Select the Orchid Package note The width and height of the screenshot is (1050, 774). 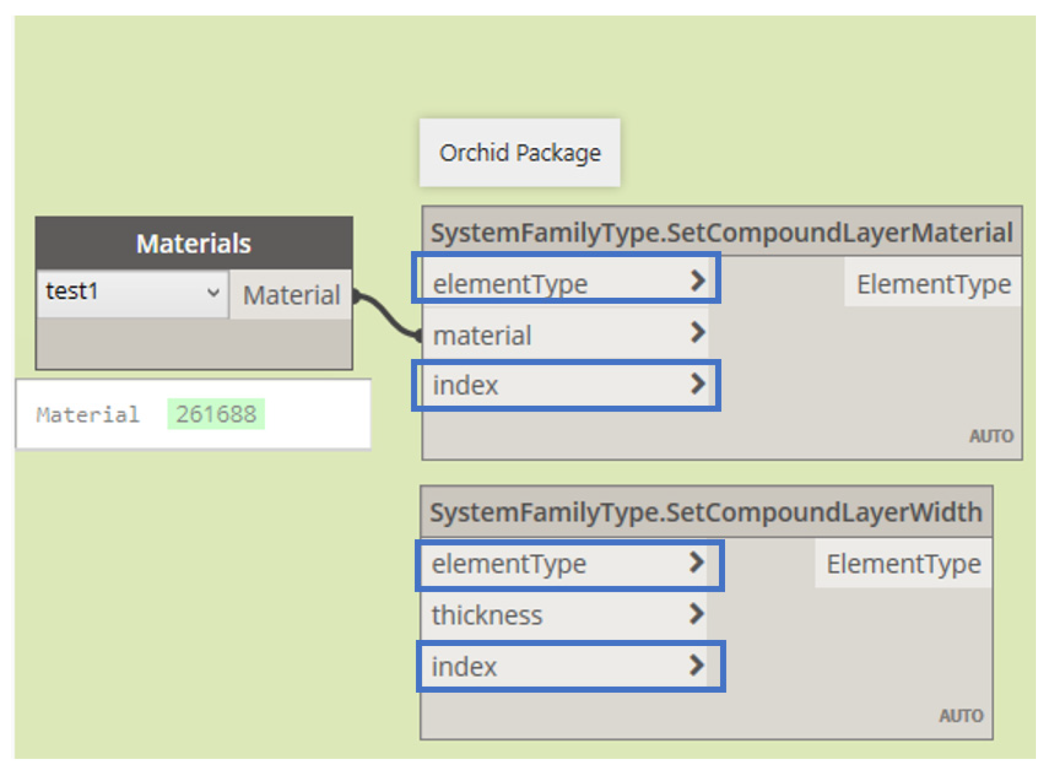[x=520, y=153]
